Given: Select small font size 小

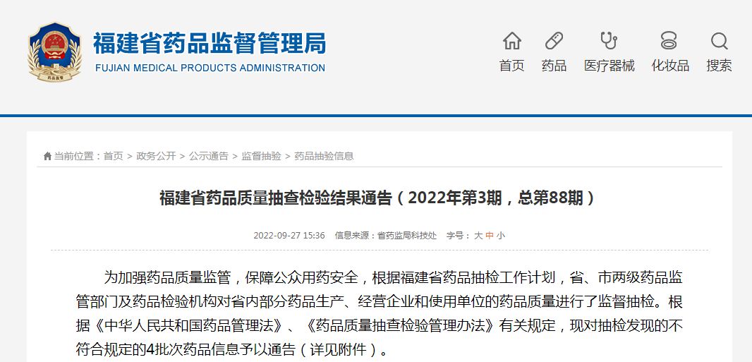Looking at the screenshot, I should [x=500, y=236].
